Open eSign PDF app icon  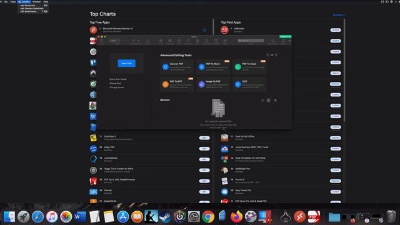(93, 149)
